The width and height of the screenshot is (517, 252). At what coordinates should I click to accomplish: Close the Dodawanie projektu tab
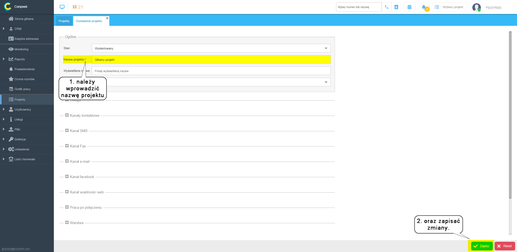pos(107,18)
